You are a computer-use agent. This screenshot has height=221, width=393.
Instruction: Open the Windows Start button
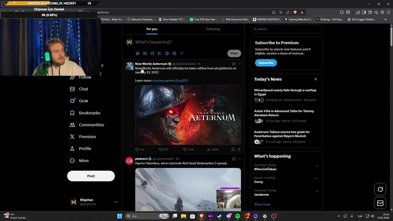tap(120, 216)
